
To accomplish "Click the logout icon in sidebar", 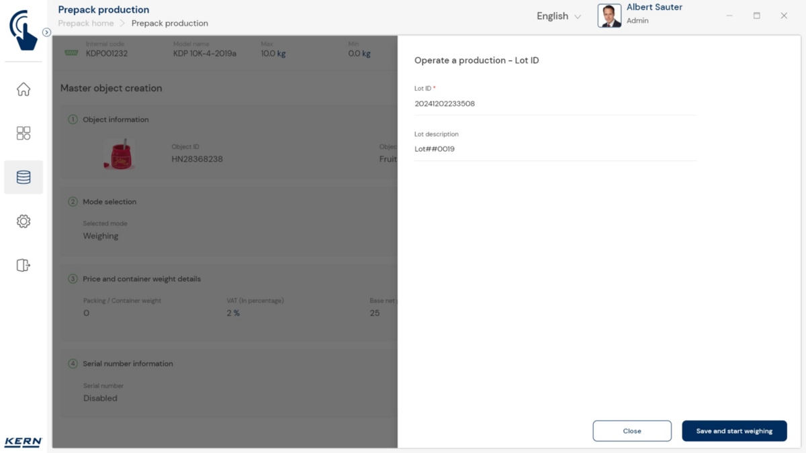I will (x=24, y=265).
